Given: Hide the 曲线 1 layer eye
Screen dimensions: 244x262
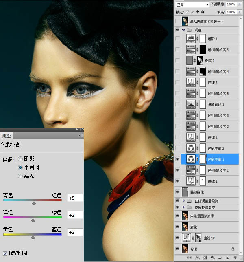Looking at the screenshot, I should tap(177, 181).
